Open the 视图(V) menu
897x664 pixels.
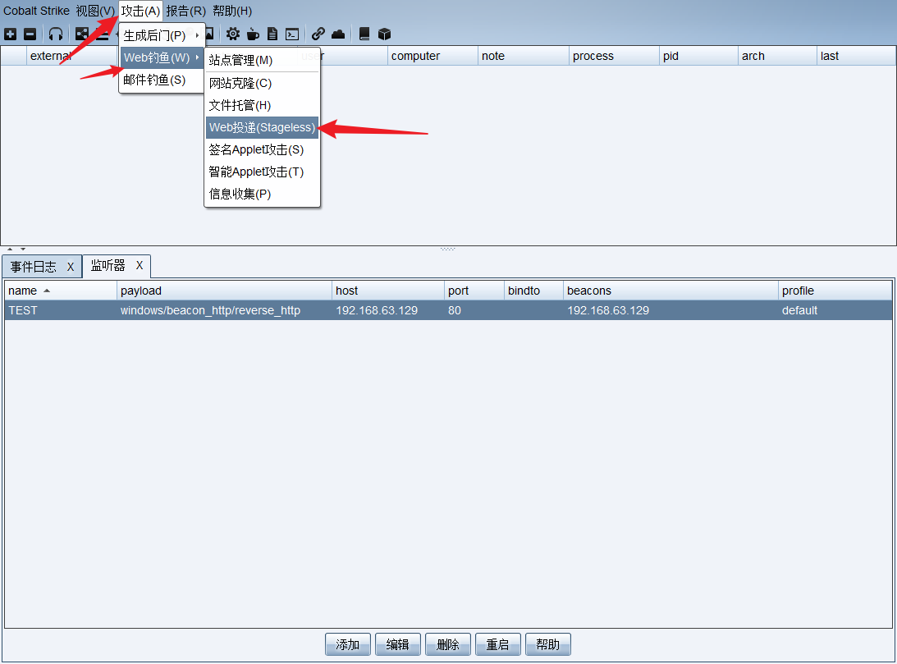95,11
